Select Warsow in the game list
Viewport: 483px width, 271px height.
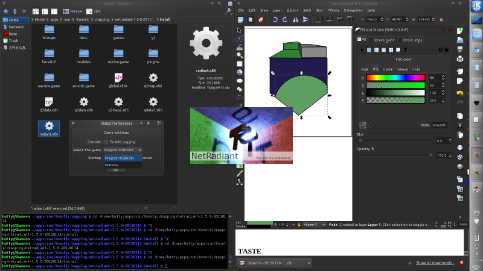[123, 165]
